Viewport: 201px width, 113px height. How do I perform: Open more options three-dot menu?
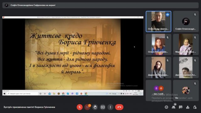pos(110,107)
